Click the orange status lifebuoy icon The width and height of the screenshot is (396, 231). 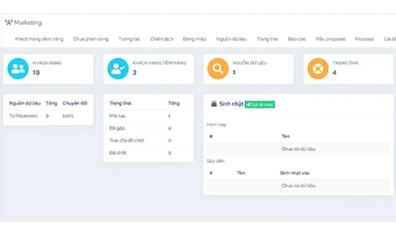click(x=318, y=69)
